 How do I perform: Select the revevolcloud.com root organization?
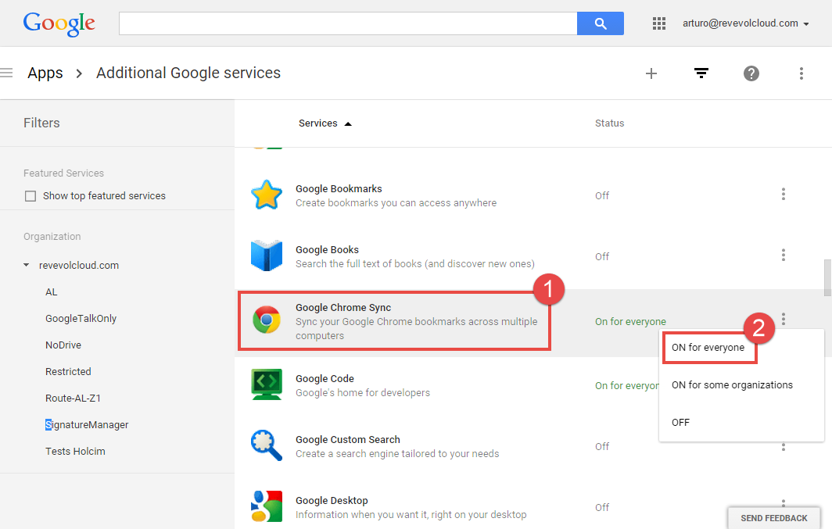click(78, 265)
